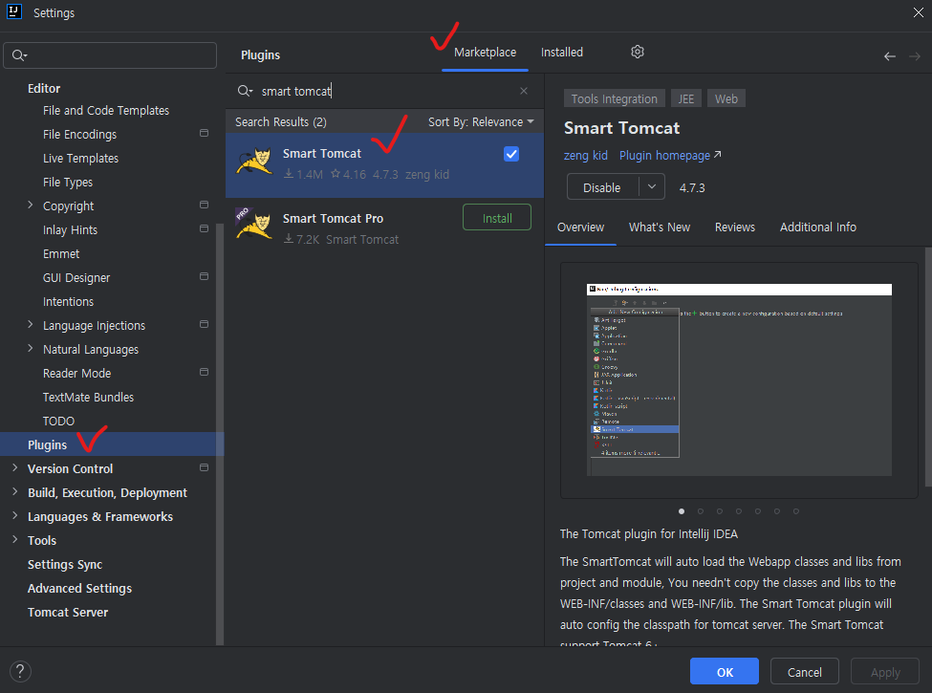Click project-level icon beside Copyright
The width and height of the screenshot is (932, 693).
click(x=204, y=205)
